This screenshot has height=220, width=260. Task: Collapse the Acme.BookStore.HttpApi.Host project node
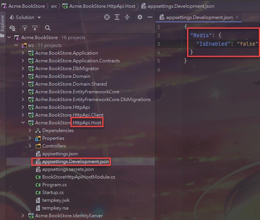coord(23,123)
